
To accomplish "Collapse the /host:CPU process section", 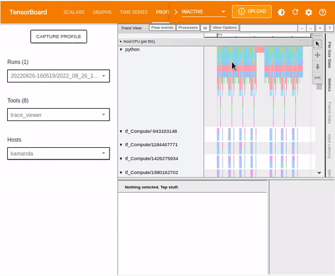I will (x=121, y=42).
